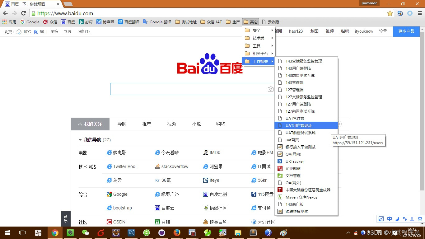The height and width of the screenshot is (239, 425).
Task: Click the browser back arrow
Action: point(5,13)
